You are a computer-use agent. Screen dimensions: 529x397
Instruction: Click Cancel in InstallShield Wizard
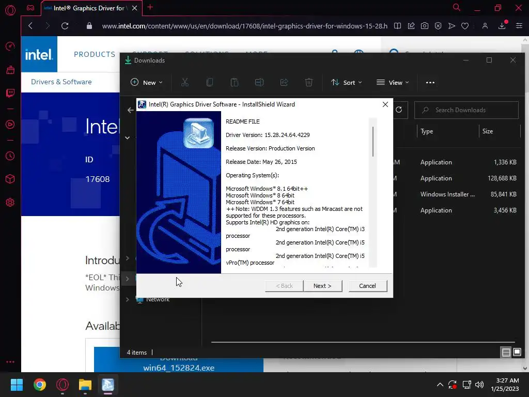tap(367, 286)
